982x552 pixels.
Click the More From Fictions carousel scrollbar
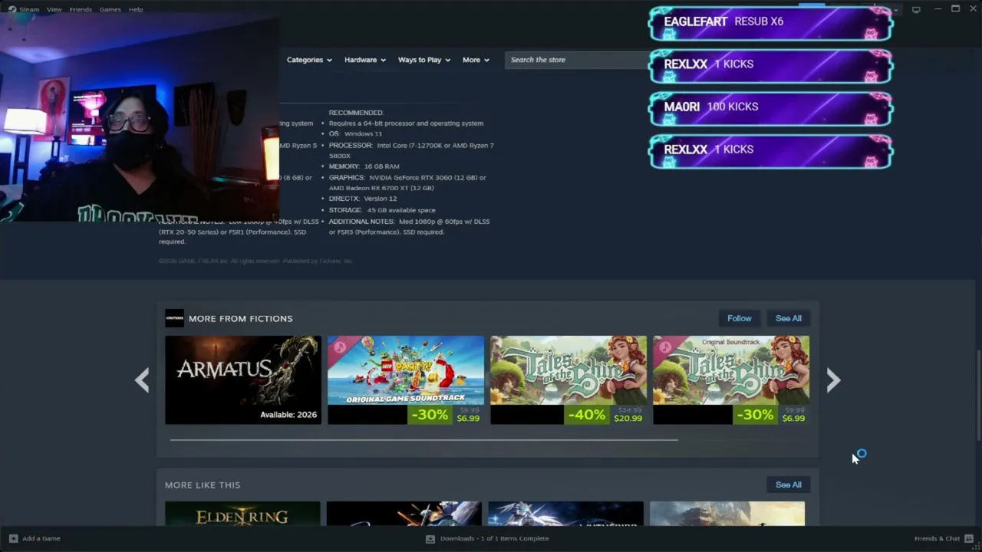[423, 440]
